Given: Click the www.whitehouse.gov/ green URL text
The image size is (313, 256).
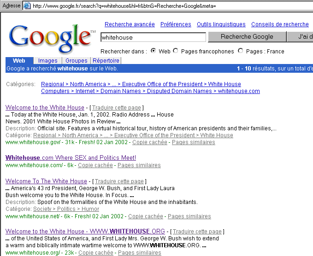Looking at the screenshot, I should pyautogui.click(x=33, y=142).
